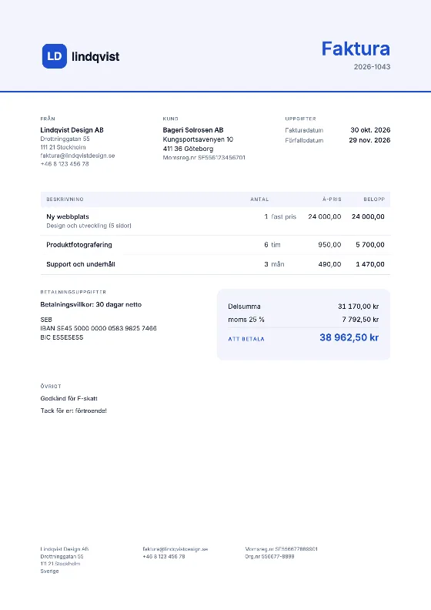
Task: Click the BETALNINGSUPPGIFTER section label
Action: [x=73, y=292]
